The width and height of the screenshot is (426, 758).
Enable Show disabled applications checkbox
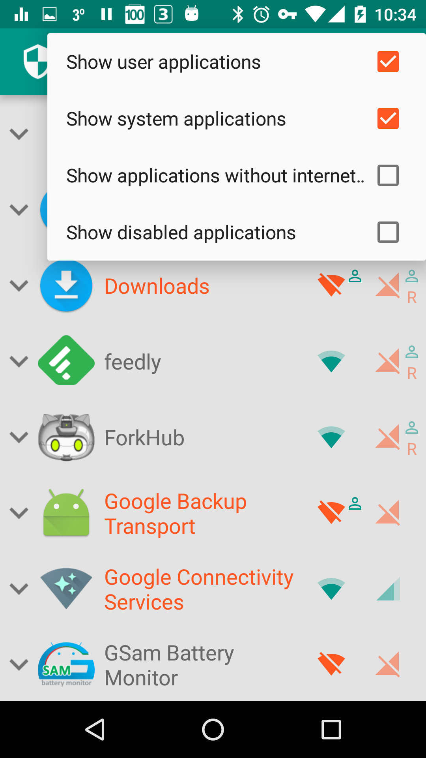[388, 232]
